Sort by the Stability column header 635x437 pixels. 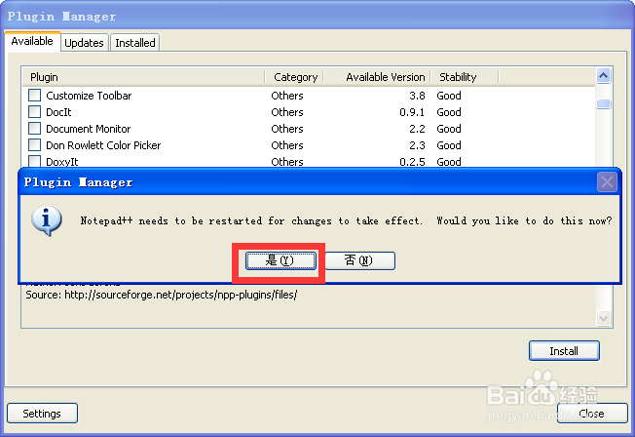[465, 77]
